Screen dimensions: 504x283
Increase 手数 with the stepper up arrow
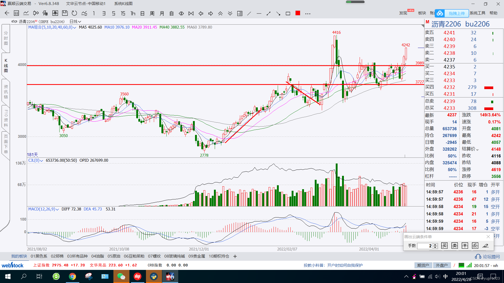(435, 244)
